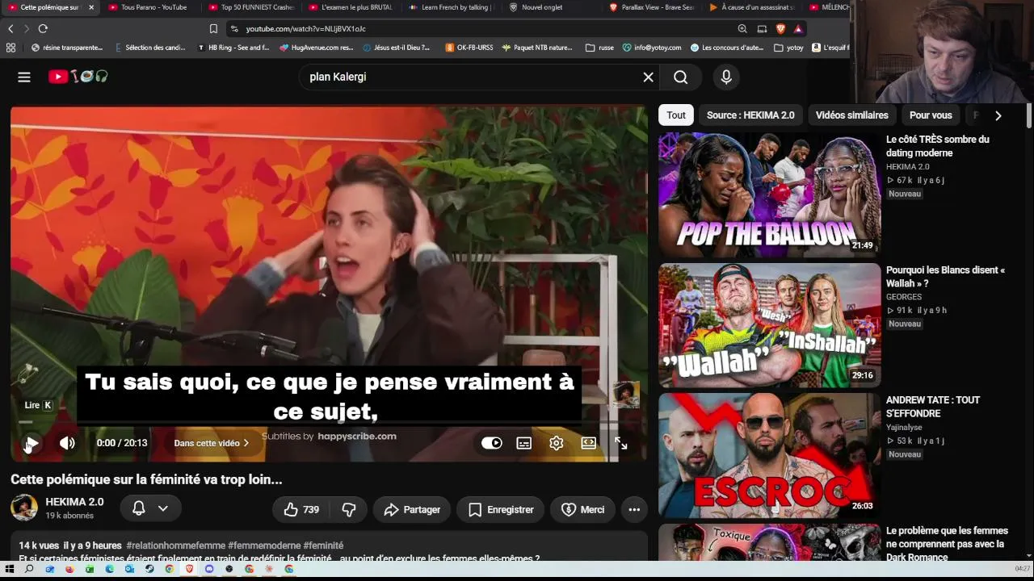Open Steam from the taskbar
Screen dimensions: 1034x581
(149, 569)
